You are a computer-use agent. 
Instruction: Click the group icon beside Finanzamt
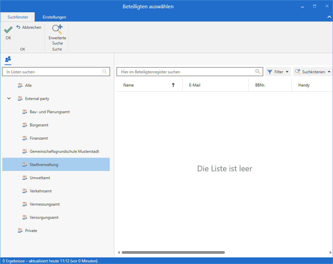point(25,138)
